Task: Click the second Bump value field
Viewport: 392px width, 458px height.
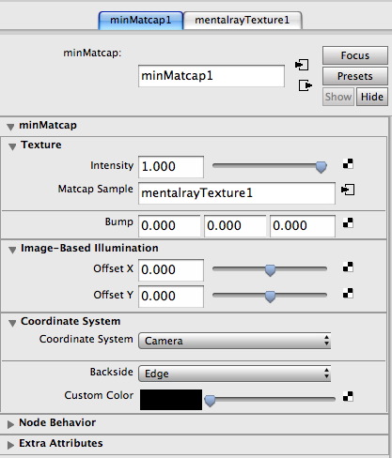Action: pos(235,226)
